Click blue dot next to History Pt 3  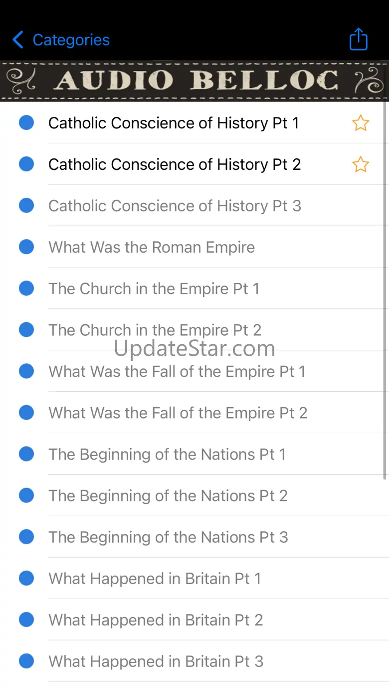(26, 205)
